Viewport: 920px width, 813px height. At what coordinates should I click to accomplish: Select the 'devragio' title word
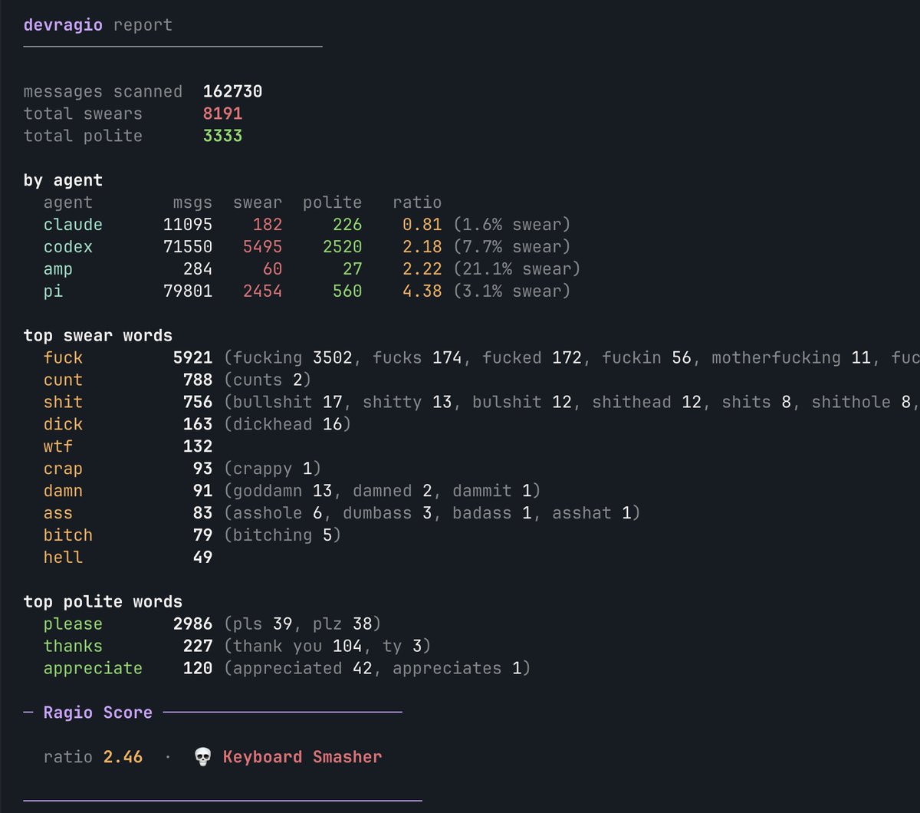pos(63,25)
